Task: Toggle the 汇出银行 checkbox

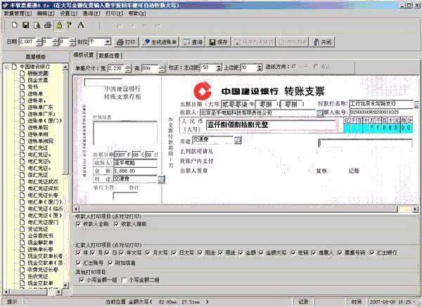Action: pos(371,253)
